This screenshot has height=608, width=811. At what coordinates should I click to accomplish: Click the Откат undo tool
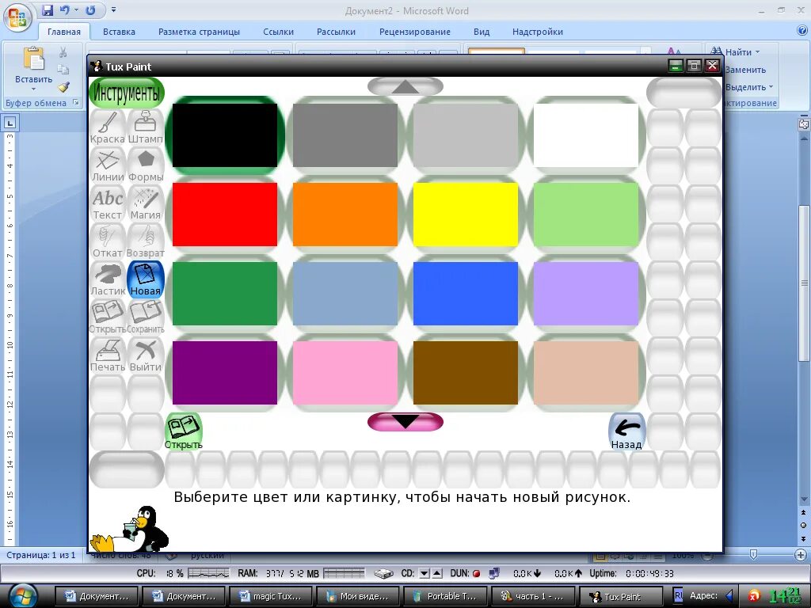[x=108, y=241]
